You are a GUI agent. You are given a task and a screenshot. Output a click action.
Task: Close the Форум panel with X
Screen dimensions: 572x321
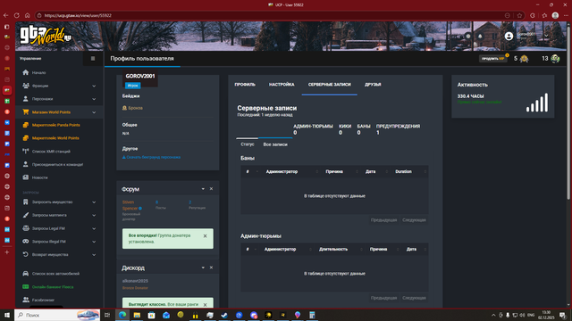click(211, 189)
